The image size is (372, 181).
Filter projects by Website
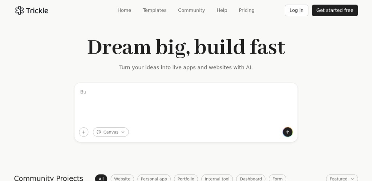pyautogui.click(x=122, y=178)
